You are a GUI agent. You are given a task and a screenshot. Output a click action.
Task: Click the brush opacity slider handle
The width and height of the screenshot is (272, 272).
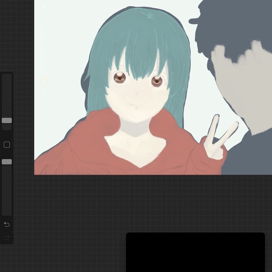point(7,162)
